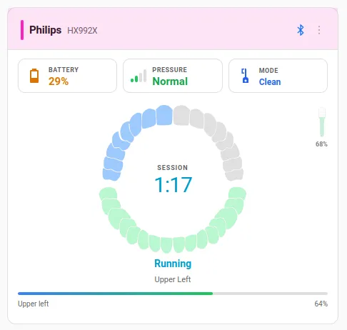Click the 64% progress percentage label
347x330 pixels.
point(321,304)
